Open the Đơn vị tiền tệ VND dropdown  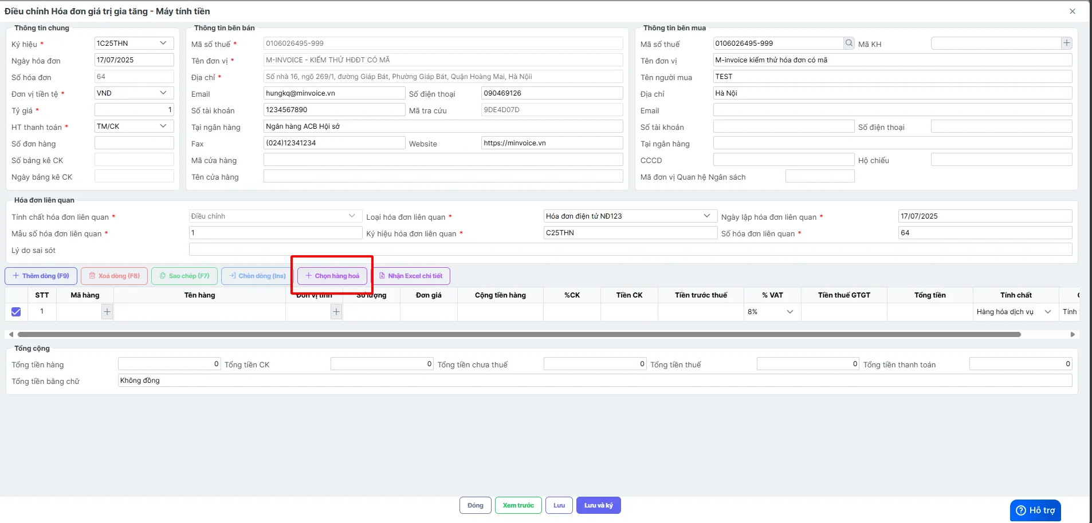[x=134, y=93]
